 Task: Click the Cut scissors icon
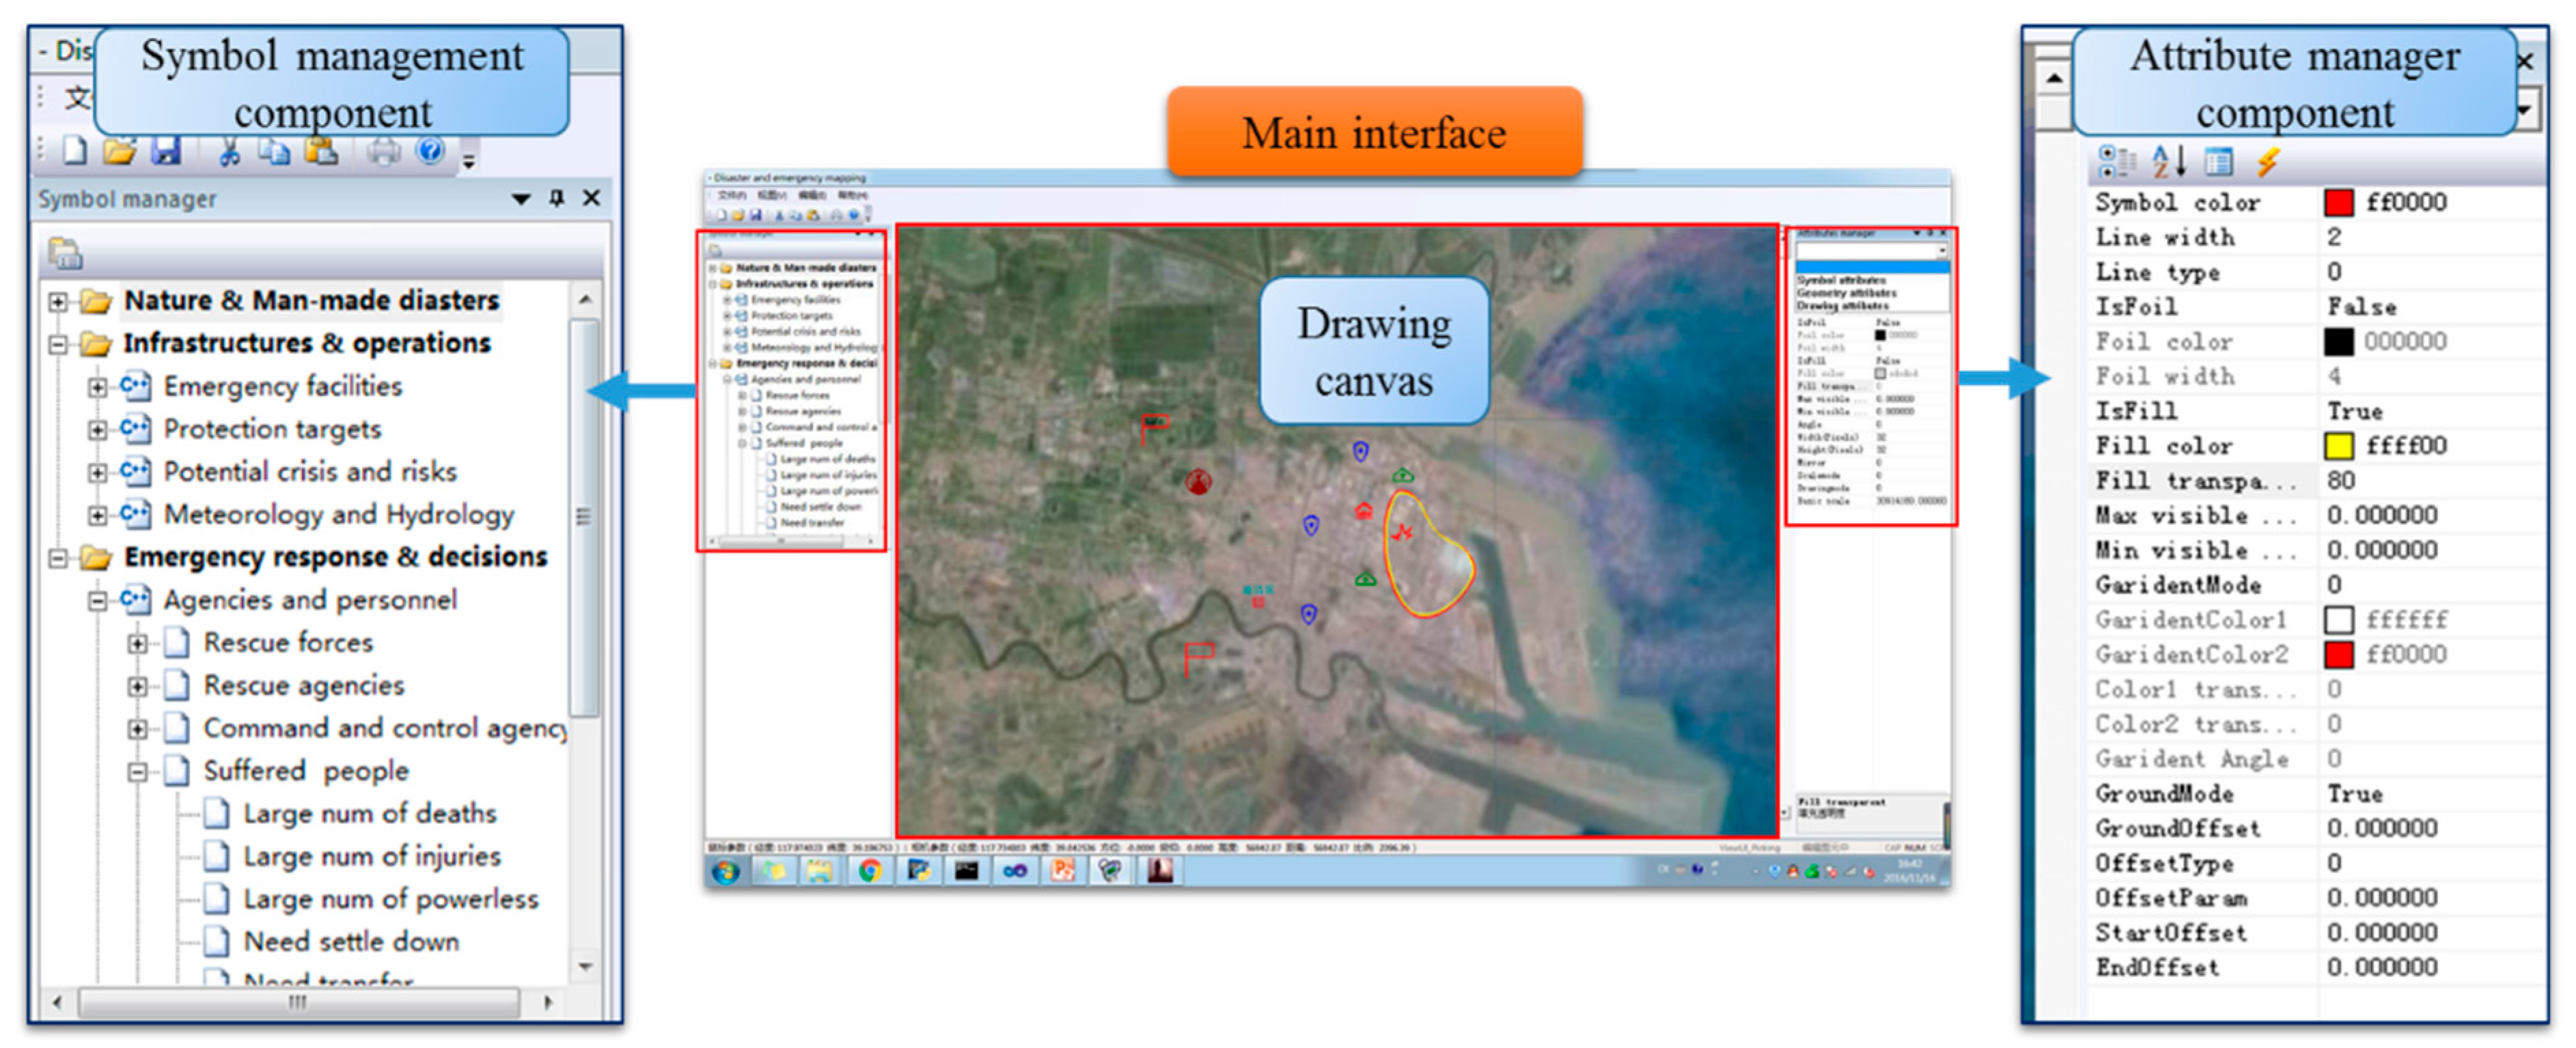229,151
